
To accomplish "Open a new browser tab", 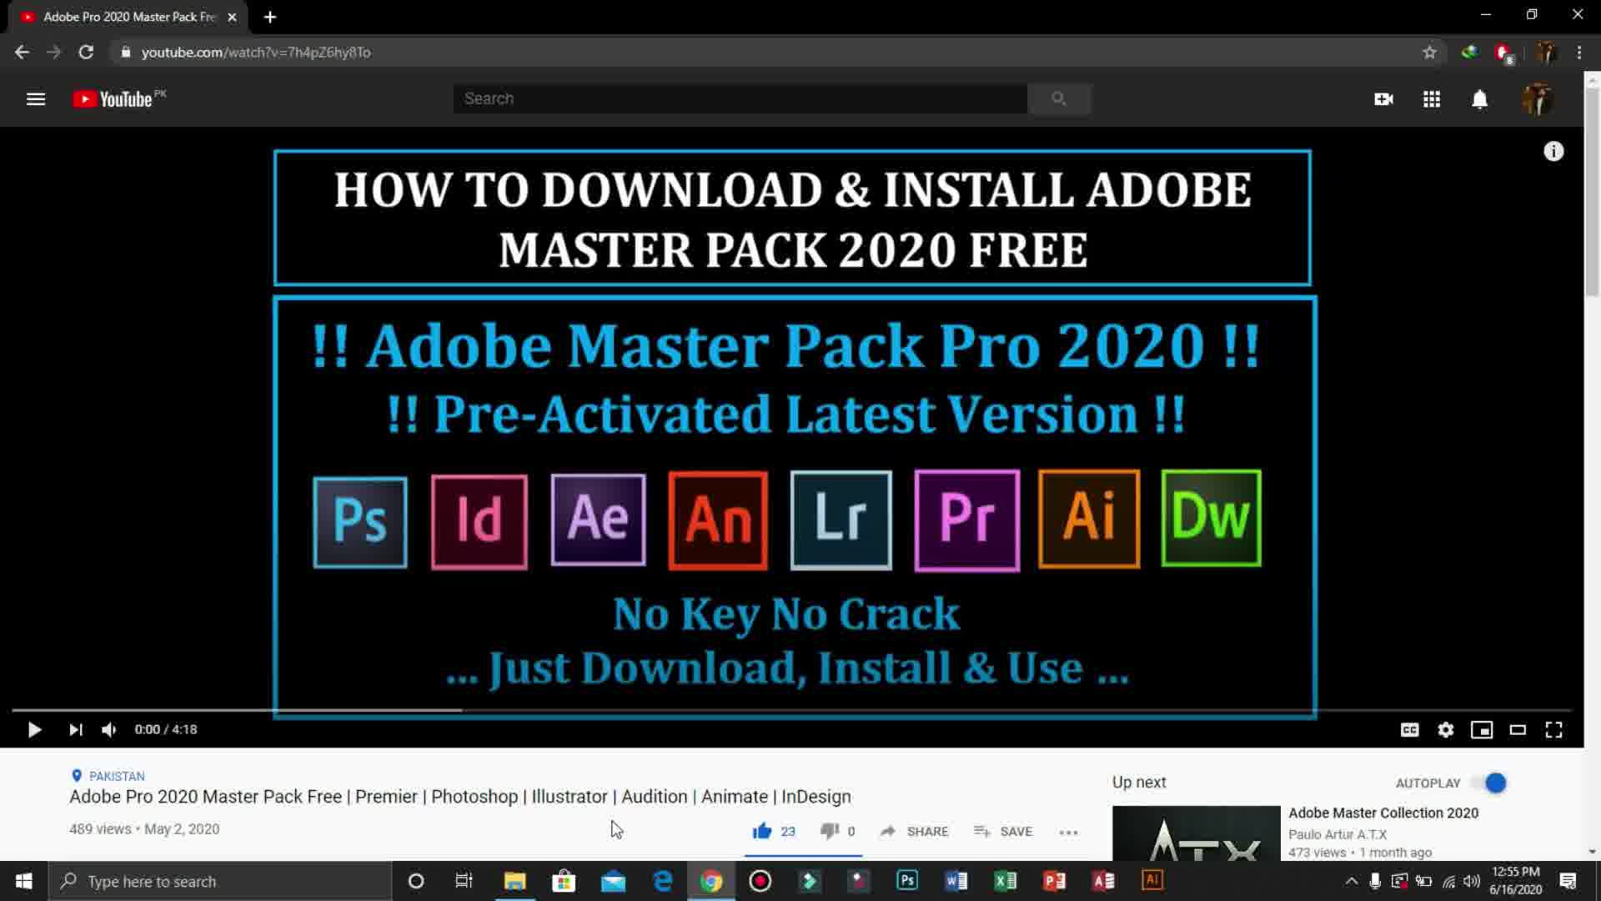I will click(x=269, y=17).
